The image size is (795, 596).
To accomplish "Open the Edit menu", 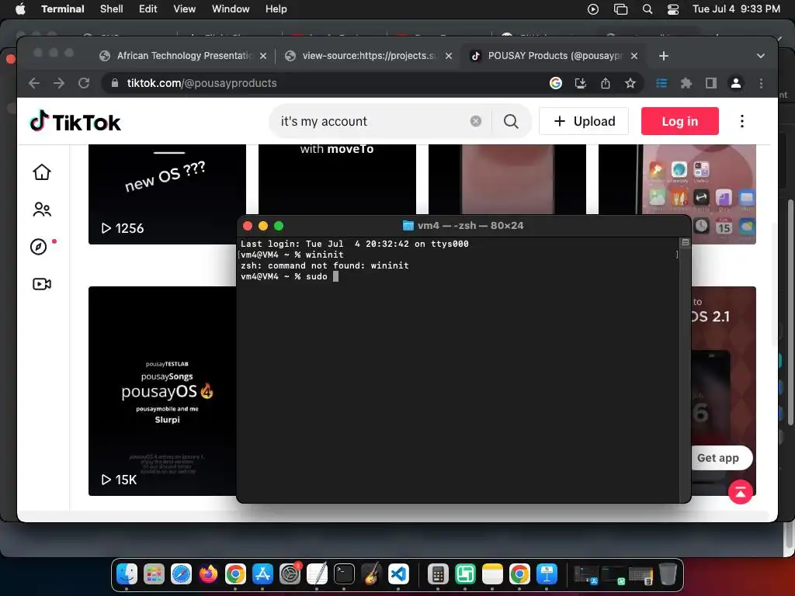I will click(x=148, y=9).
